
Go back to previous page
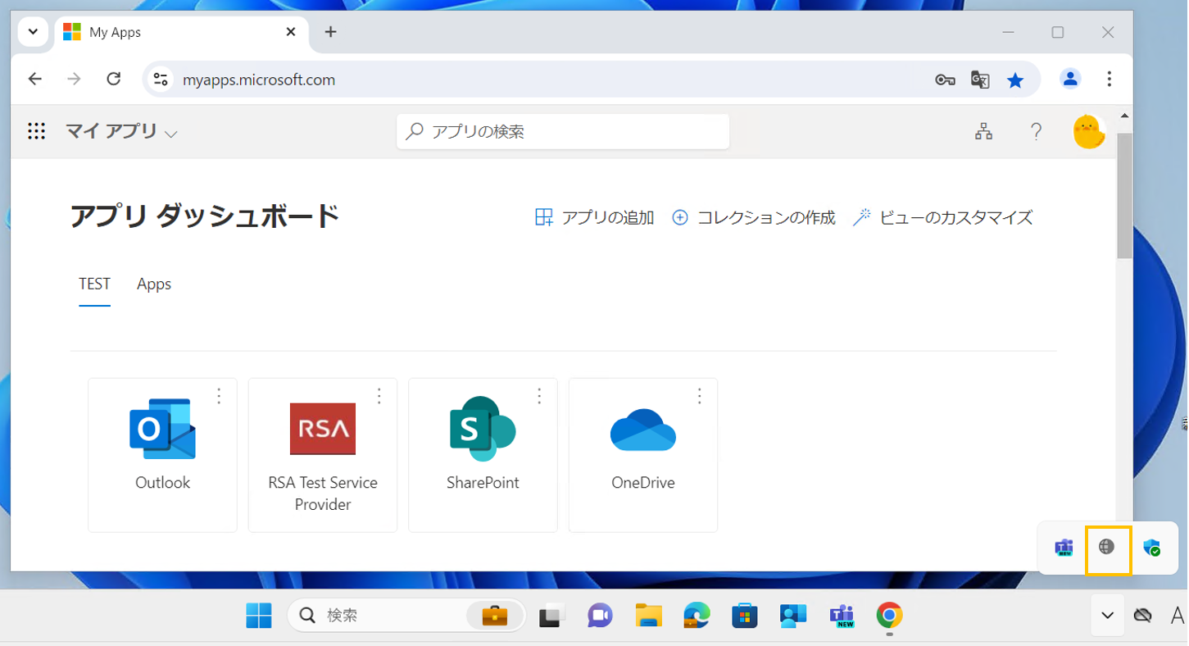[34, 79]
